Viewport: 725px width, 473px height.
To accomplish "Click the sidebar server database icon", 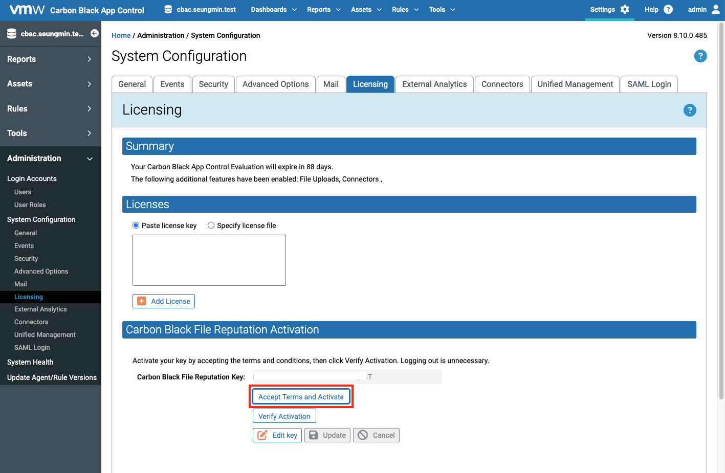I will [x=11, y=34].
